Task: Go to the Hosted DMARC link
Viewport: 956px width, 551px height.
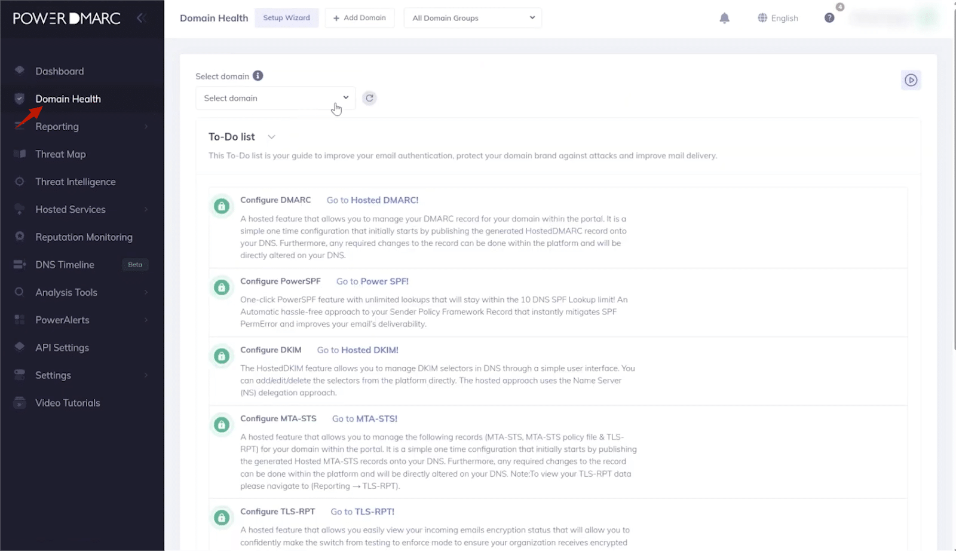Action: 386,200
